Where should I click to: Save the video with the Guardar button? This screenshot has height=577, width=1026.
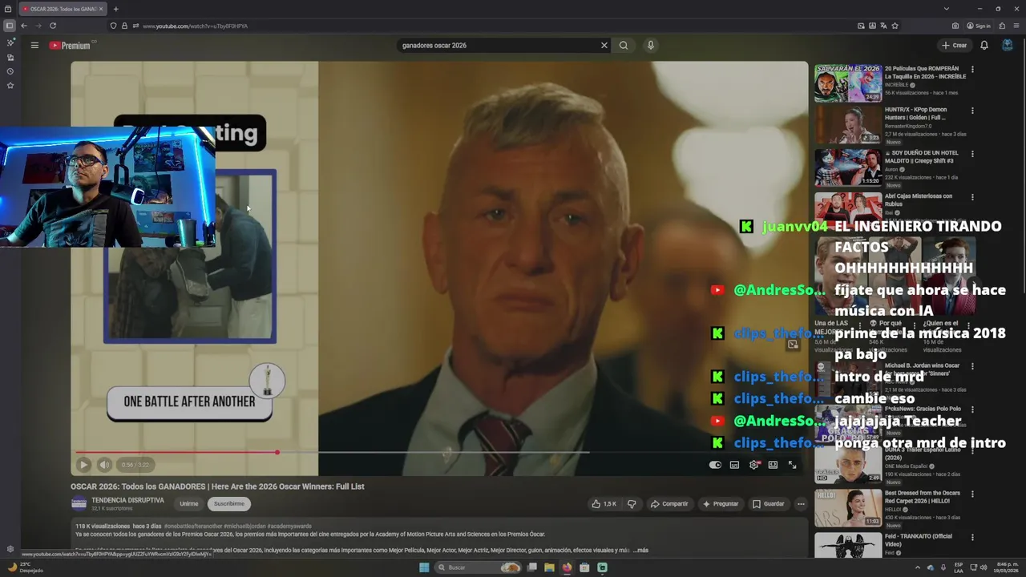[x=768, y=504]
